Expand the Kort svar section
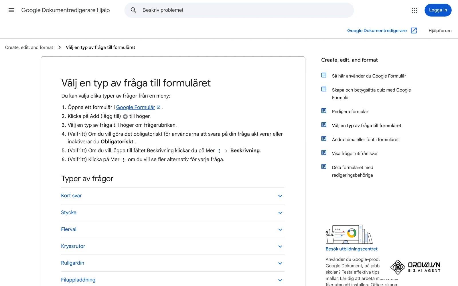Screen dimensions: 458x286 173,196
